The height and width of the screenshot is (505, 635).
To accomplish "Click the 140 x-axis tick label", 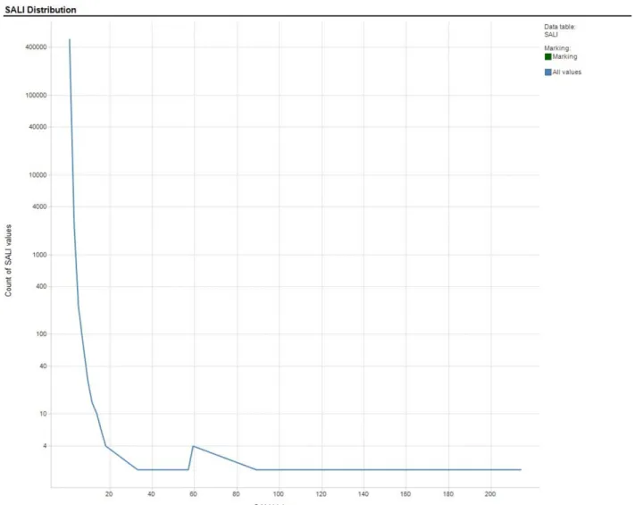I will tap(363, 494).
